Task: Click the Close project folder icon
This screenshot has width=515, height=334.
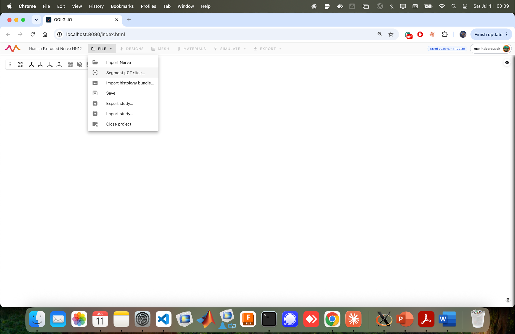Action: (x=95, y=124)
